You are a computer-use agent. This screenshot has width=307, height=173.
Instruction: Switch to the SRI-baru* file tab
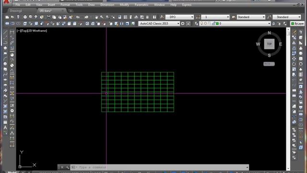(46, 11)
